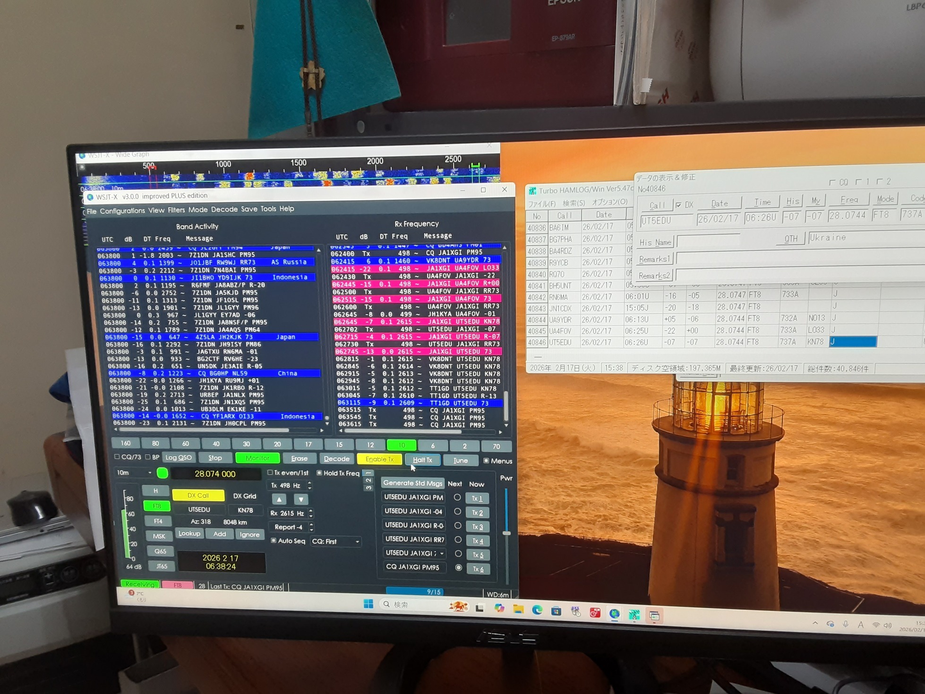Click the Pwr slider handle
The image size is (925, 694).
(x=506, y=533)
